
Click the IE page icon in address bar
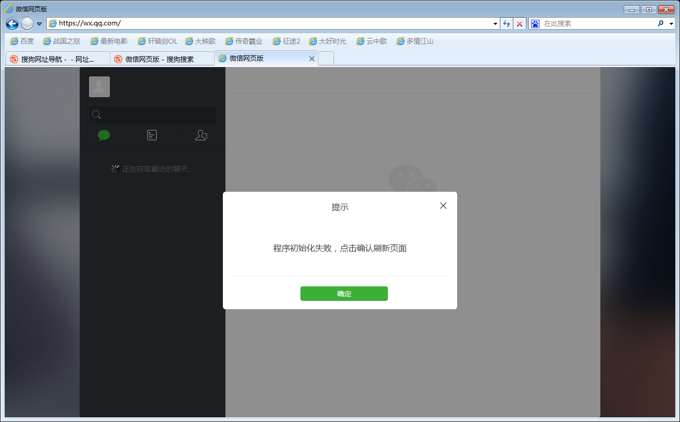[53, 23]
